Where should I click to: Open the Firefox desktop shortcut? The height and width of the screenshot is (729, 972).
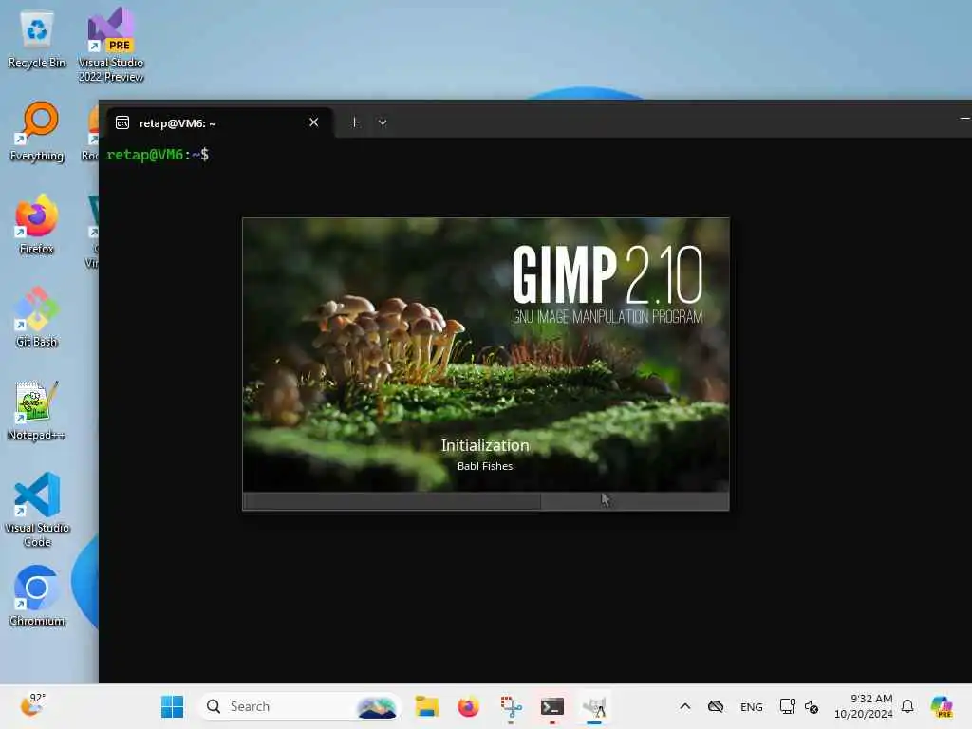[x=37, y=224]
